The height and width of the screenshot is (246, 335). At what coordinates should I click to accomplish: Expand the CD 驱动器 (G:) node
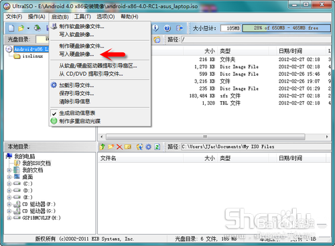[x=9, y=211]
